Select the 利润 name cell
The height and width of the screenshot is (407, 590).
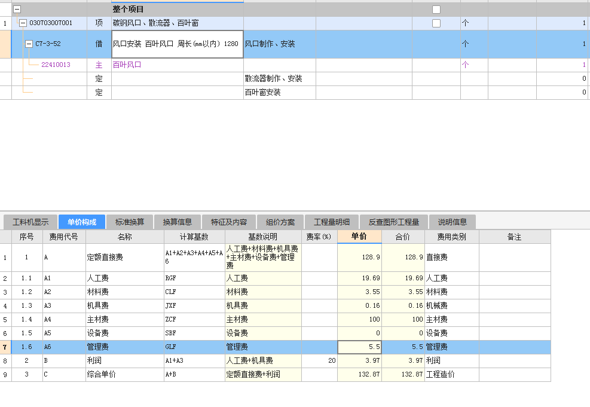(124, 361)
